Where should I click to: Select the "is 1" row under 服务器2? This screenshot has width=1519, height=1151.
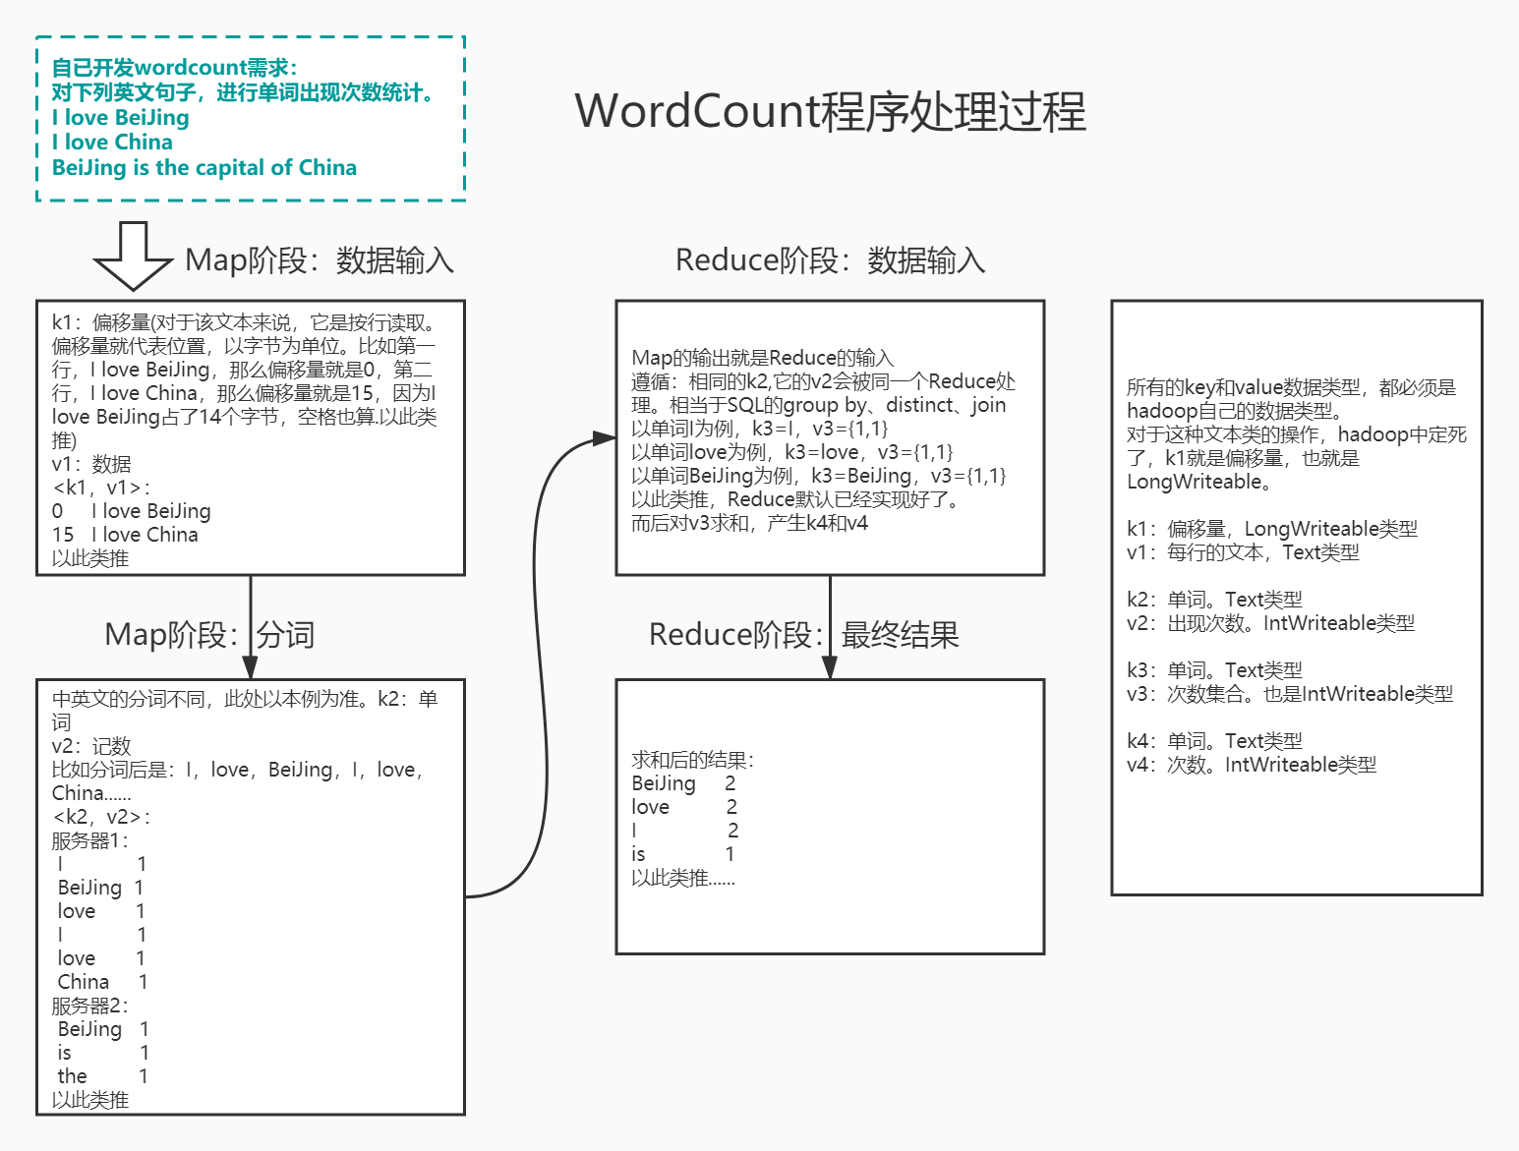coord(103,1053)
